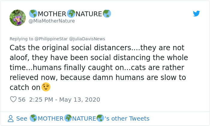210x126 pixels.
Task: Like the tweet with the heart icon
Action: coord(13,100)
